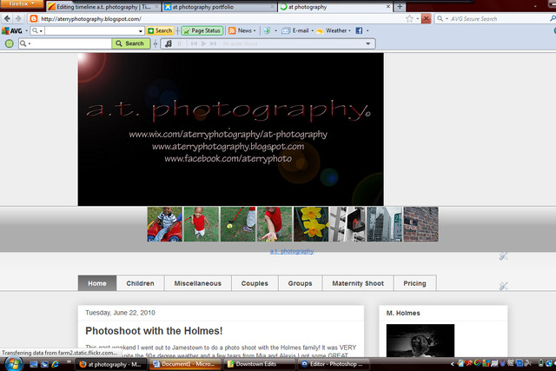
Task: Open the AVG logo menu
Action: pos(12,31)
